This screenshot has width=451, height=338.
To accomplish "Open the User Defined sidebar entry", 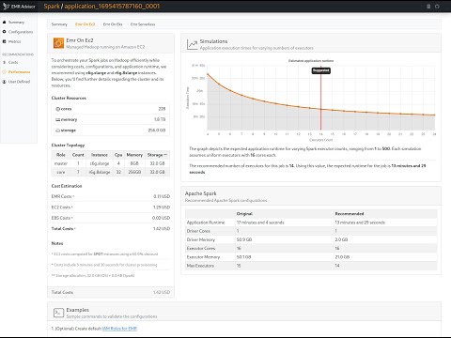I will [19, 82].
